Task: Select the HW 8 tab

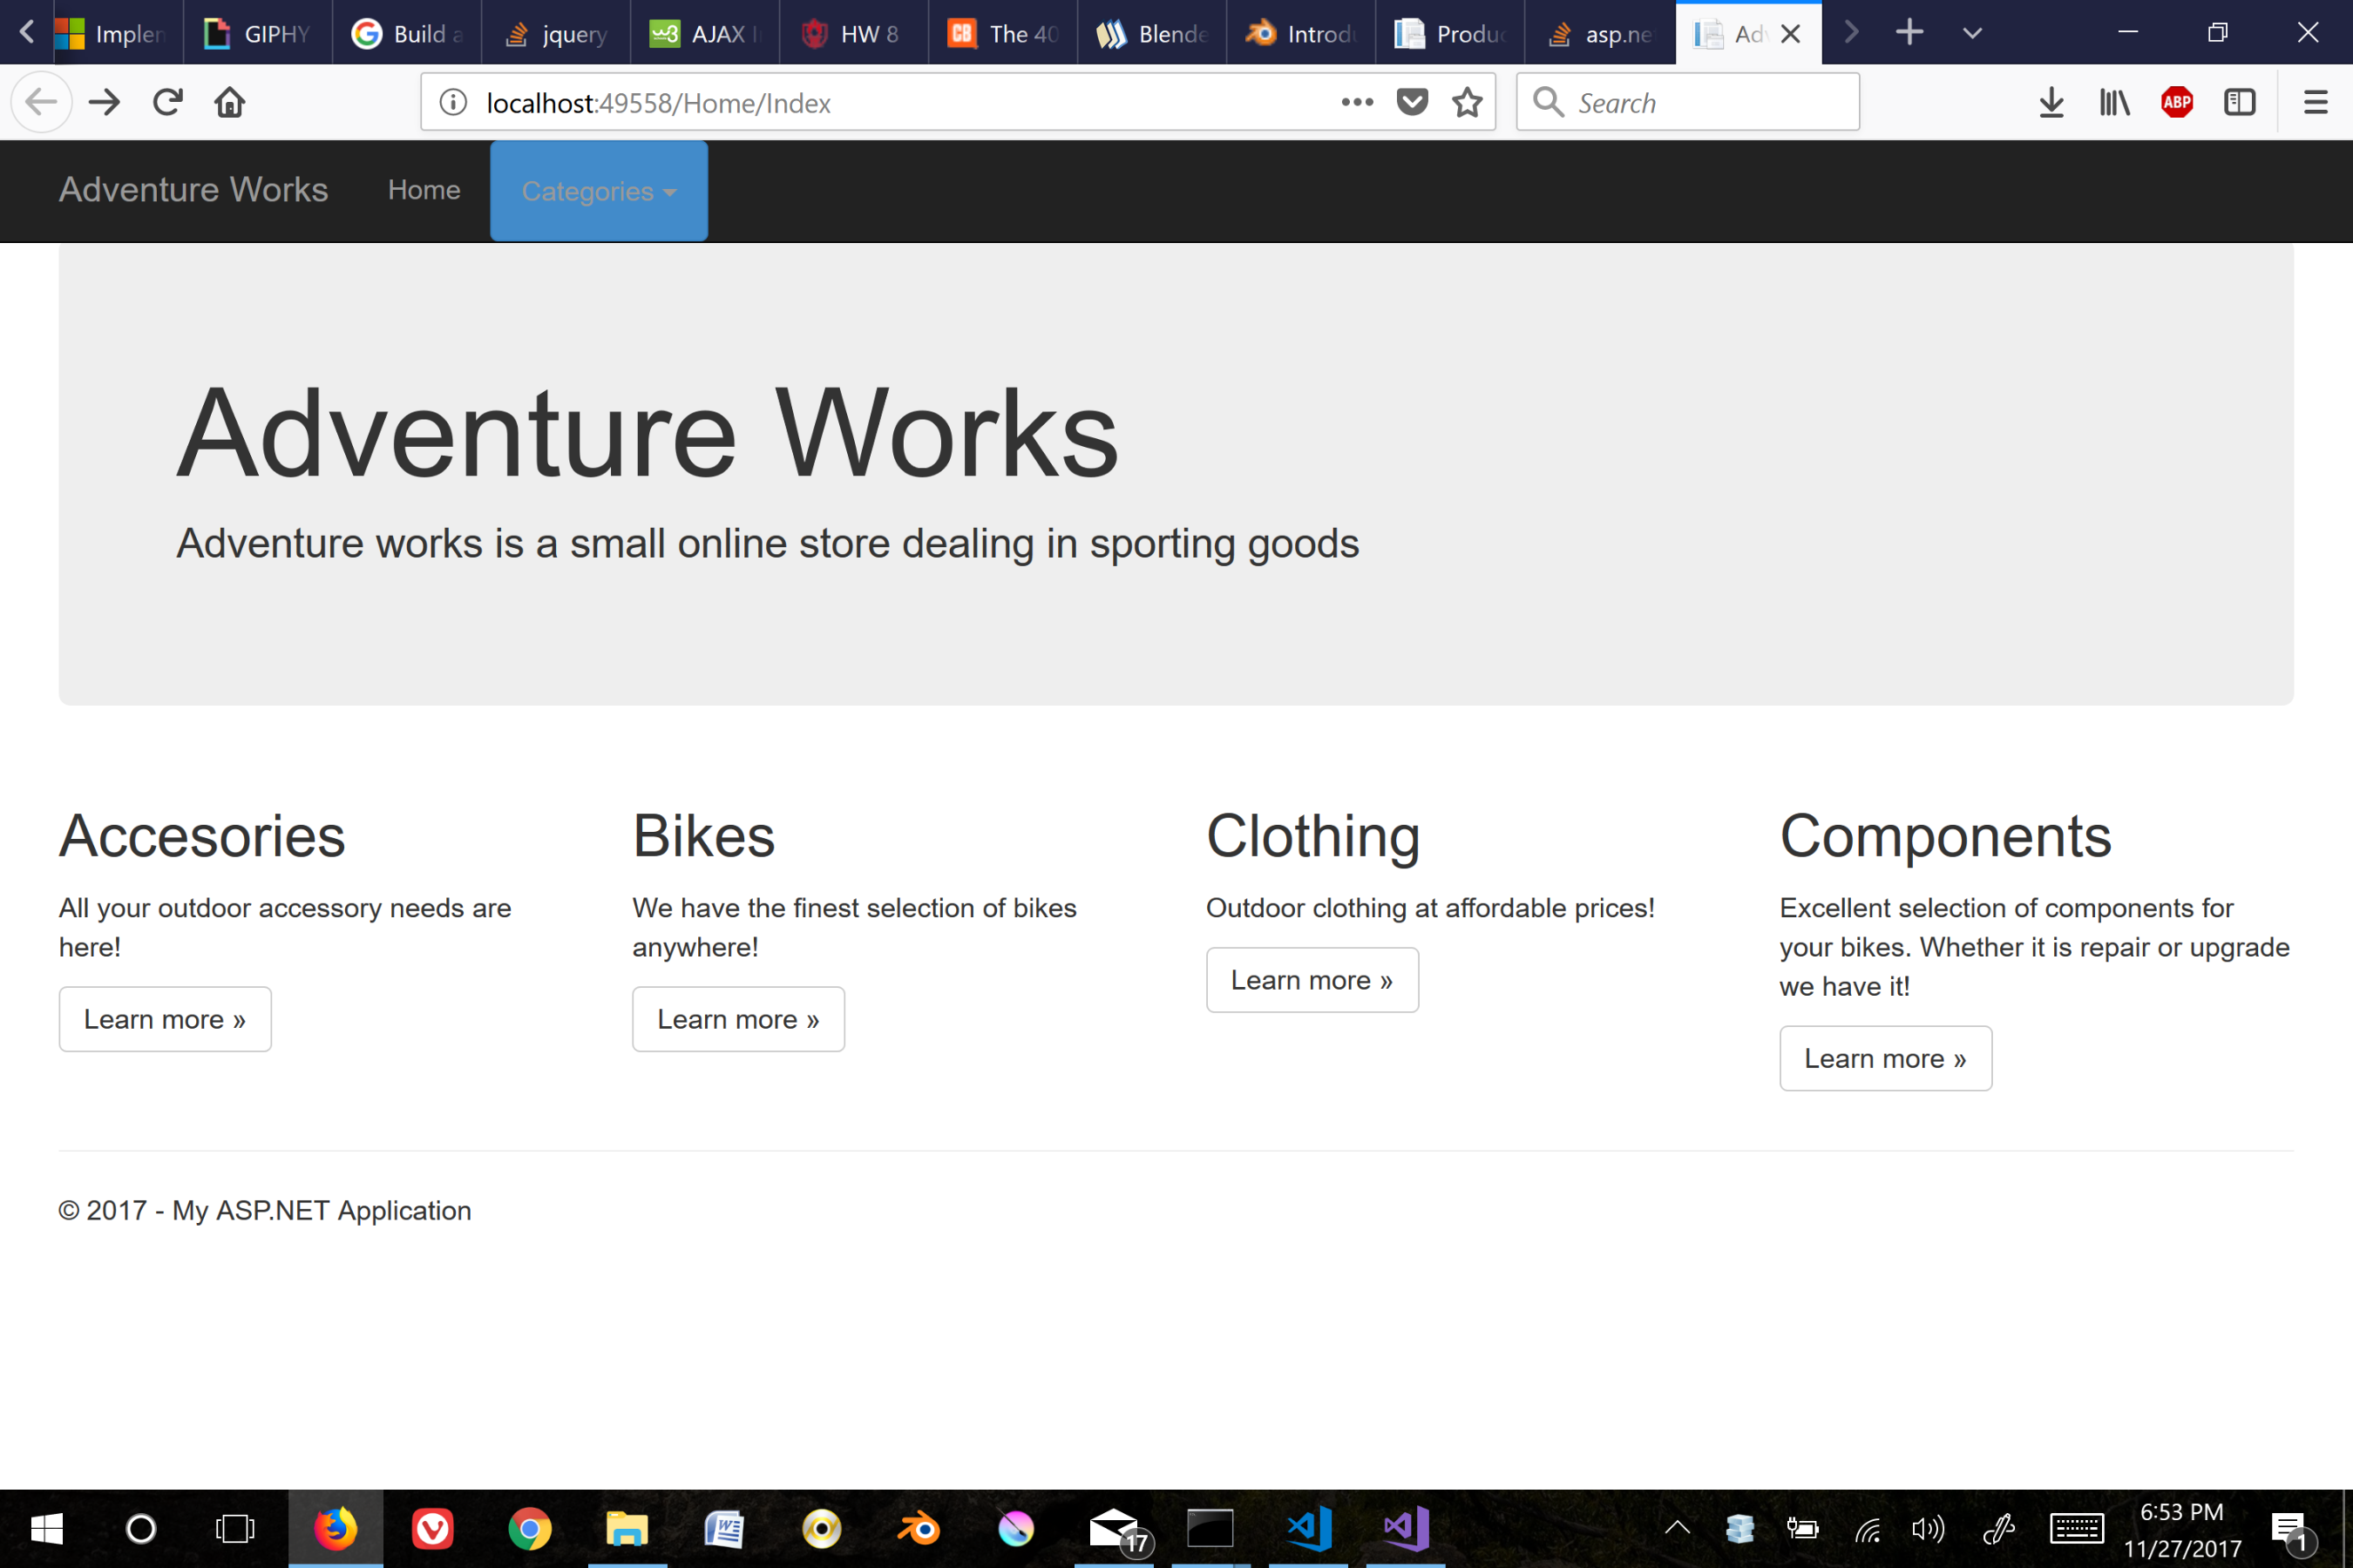Action: pos(851,32)
